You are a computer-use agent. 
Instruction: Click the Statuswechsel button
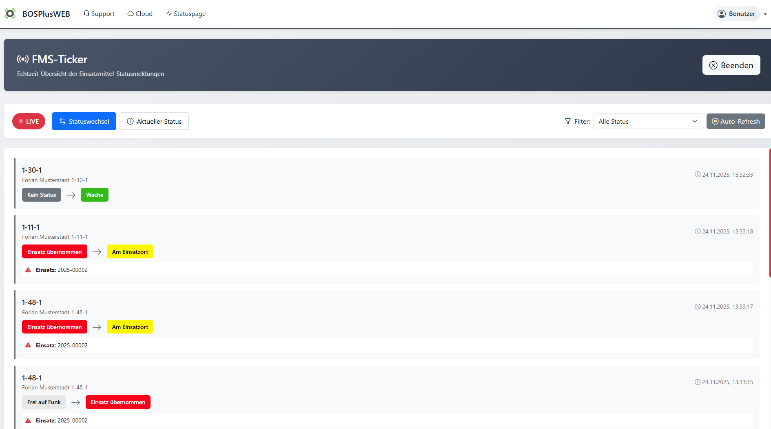[84, 121]
